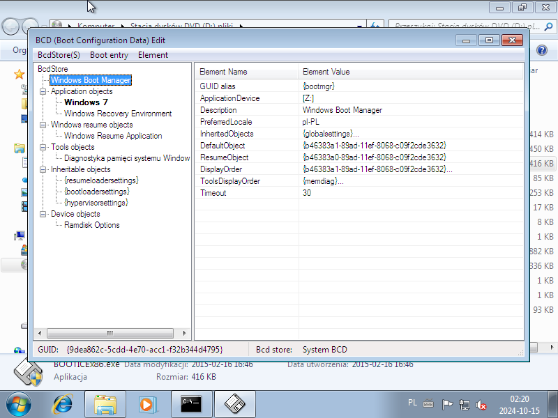Select the BcdStore root node
This screenshot has width=558, height=418.
point(53,69)
